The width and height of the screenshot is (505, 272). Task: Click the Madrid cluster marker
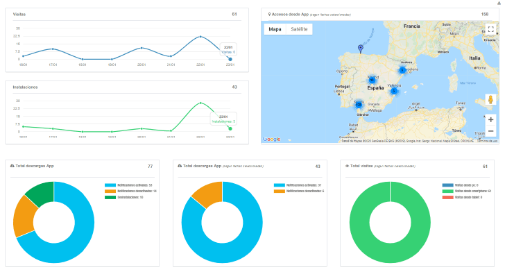[372, 80]
